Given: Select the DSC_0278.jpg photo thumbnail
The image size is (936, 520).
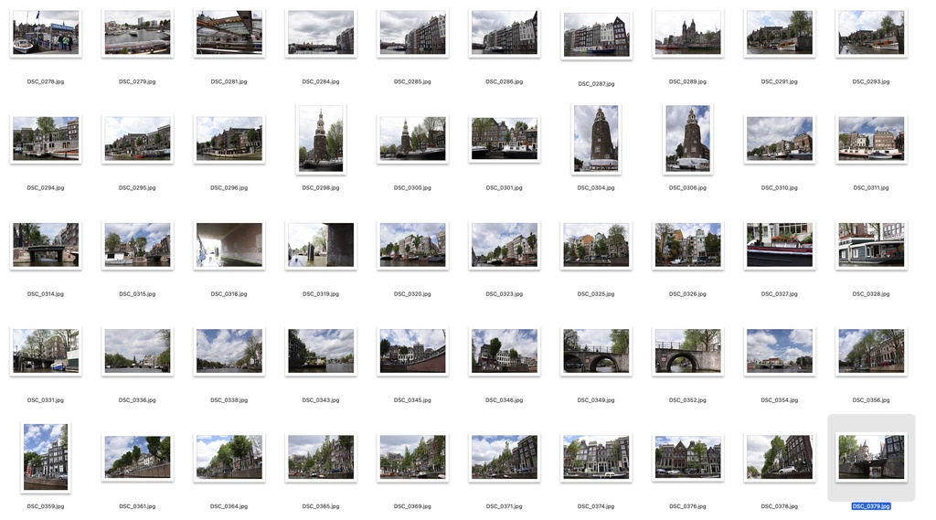Looking at the screenshot, I should [x=46, y=33].
